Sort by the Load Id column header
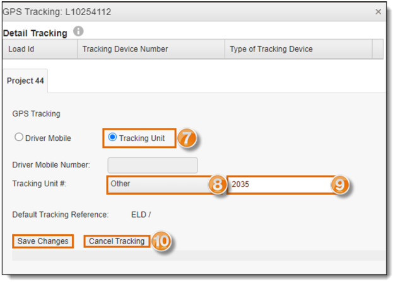 pyautogui.click(x=40, y=49)
